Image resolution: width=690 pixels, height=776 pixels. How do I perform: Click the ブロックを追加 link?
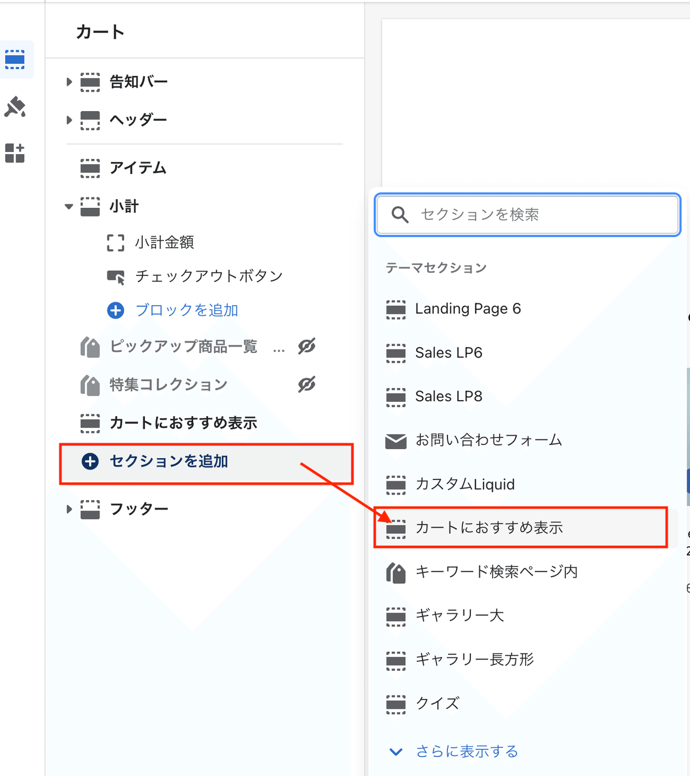[186, 310]
